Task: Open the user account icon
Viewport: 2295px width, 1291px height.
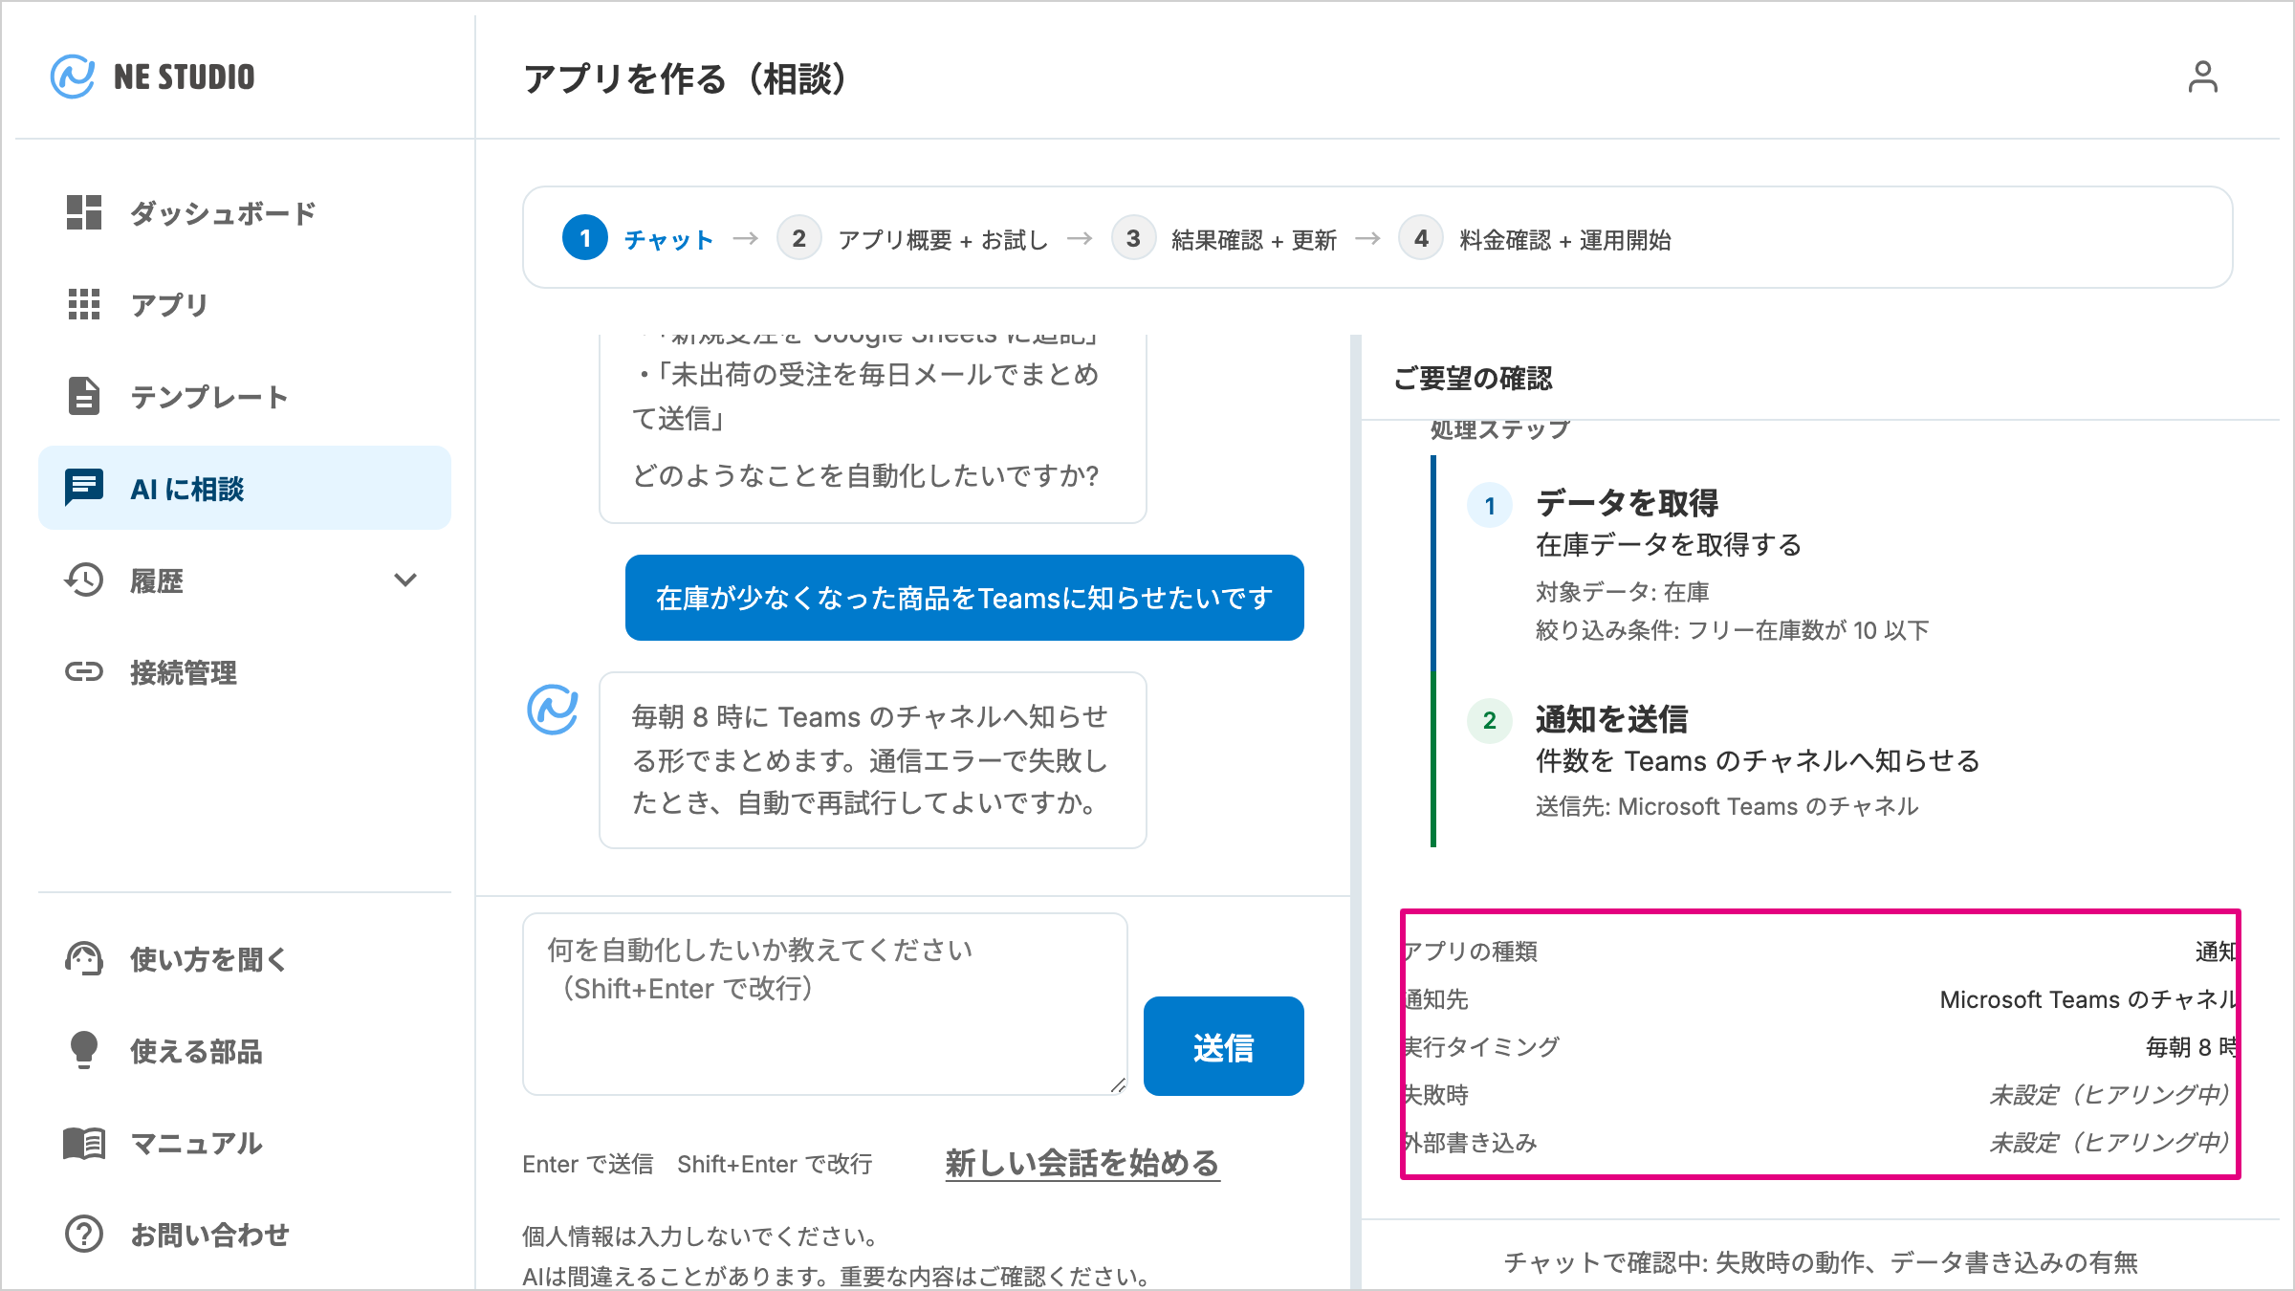Action: point(2202,77)
